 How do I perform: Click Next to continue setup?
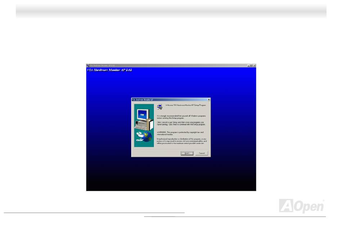pyautogui.click(x=187, y=153)
